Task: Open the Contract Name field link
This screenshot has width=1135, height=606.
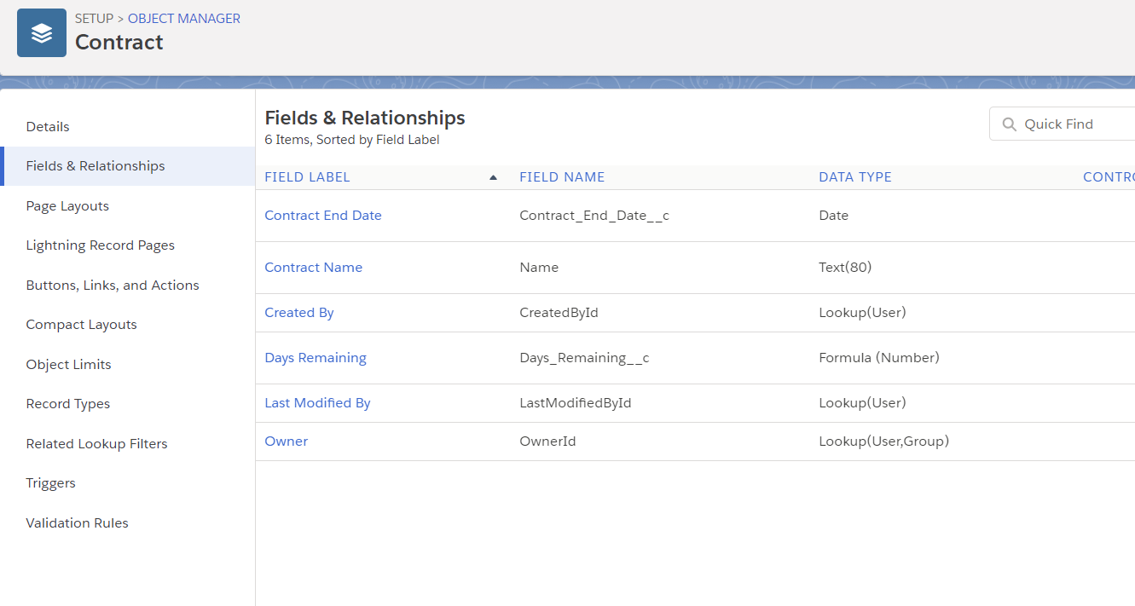Action: (x=313, y=268)
